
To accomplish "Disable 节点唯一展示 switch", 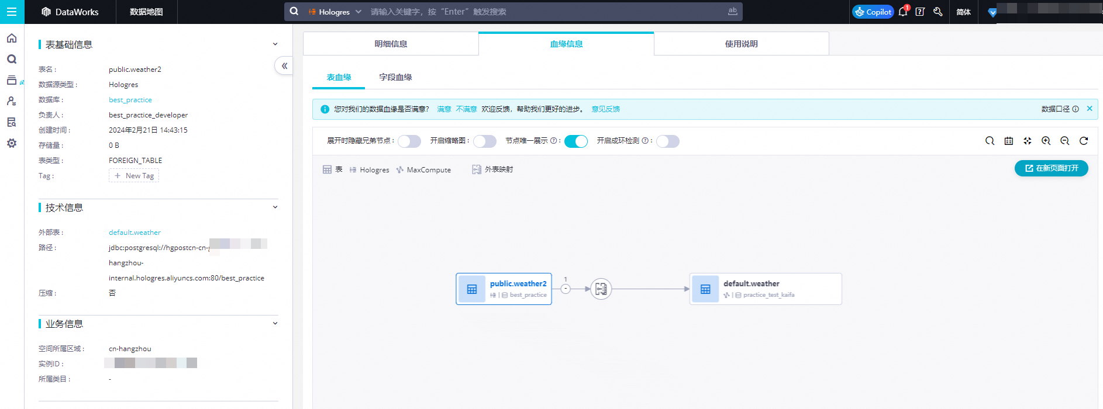I will point(576,141).
